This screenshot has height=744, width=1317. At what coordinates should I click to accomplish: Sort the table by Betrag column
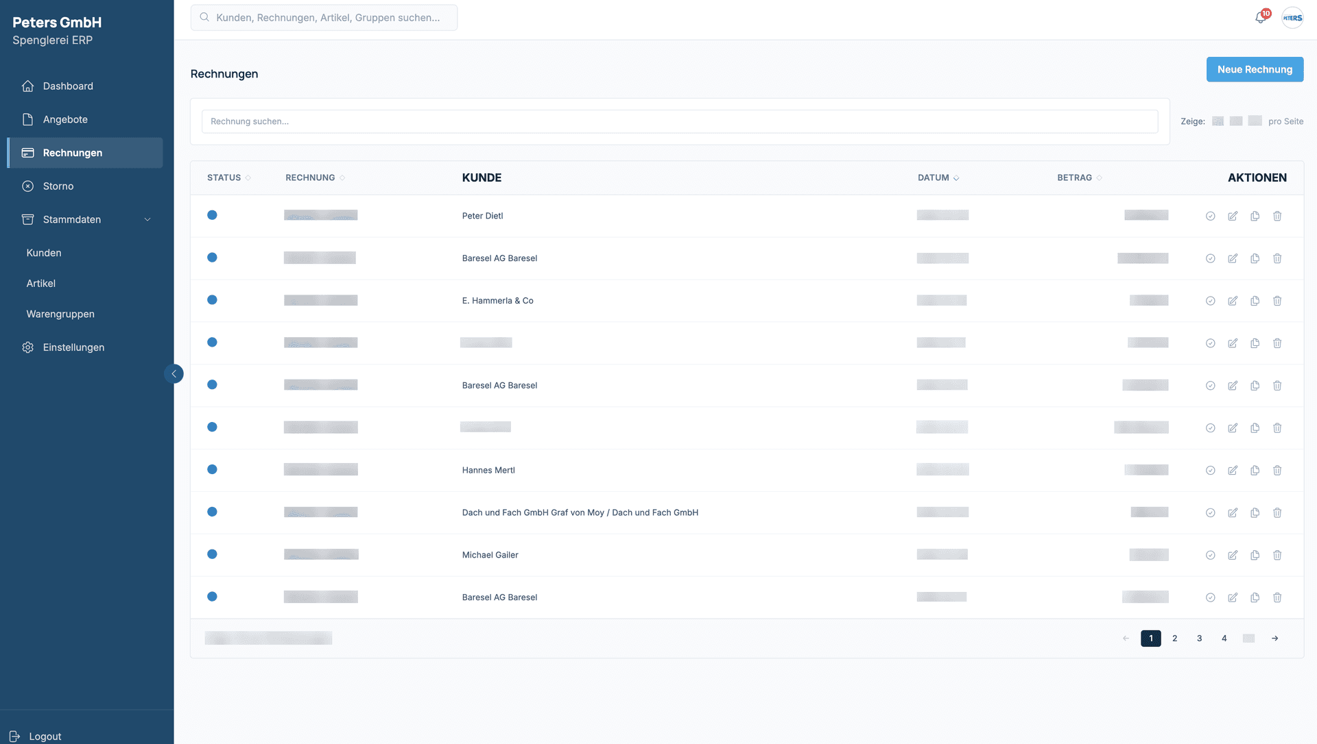click(1080, 177)
